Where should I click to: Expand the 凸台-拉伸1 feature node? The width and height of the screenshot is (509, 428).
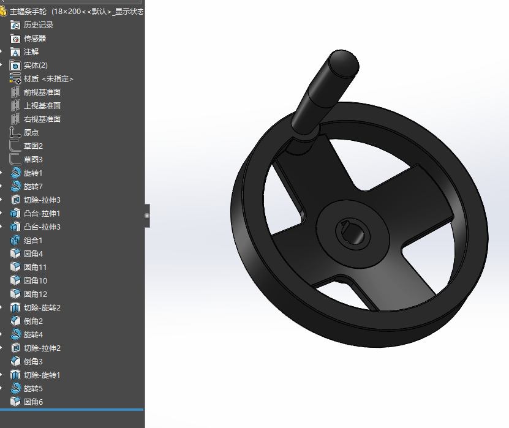point(1,214)
